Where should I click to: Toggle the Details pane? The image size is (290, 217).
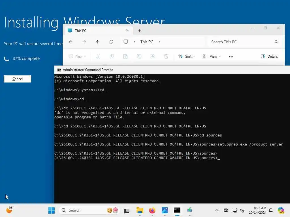(269, 56)
